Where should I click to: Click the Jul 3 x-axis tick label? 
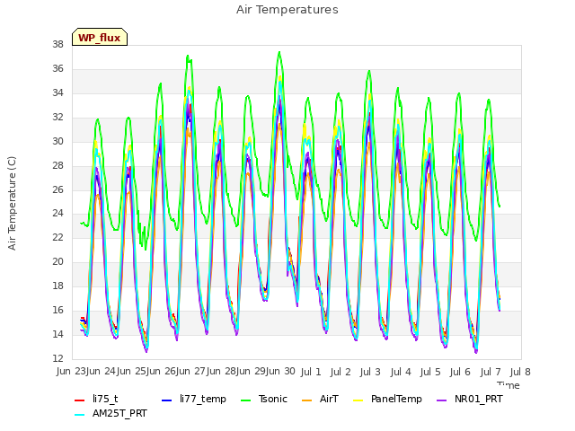pos(370,372)
